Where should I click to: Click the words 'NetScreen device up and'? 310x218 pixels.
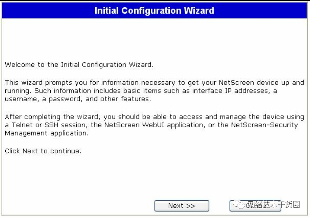pos(261,82)
